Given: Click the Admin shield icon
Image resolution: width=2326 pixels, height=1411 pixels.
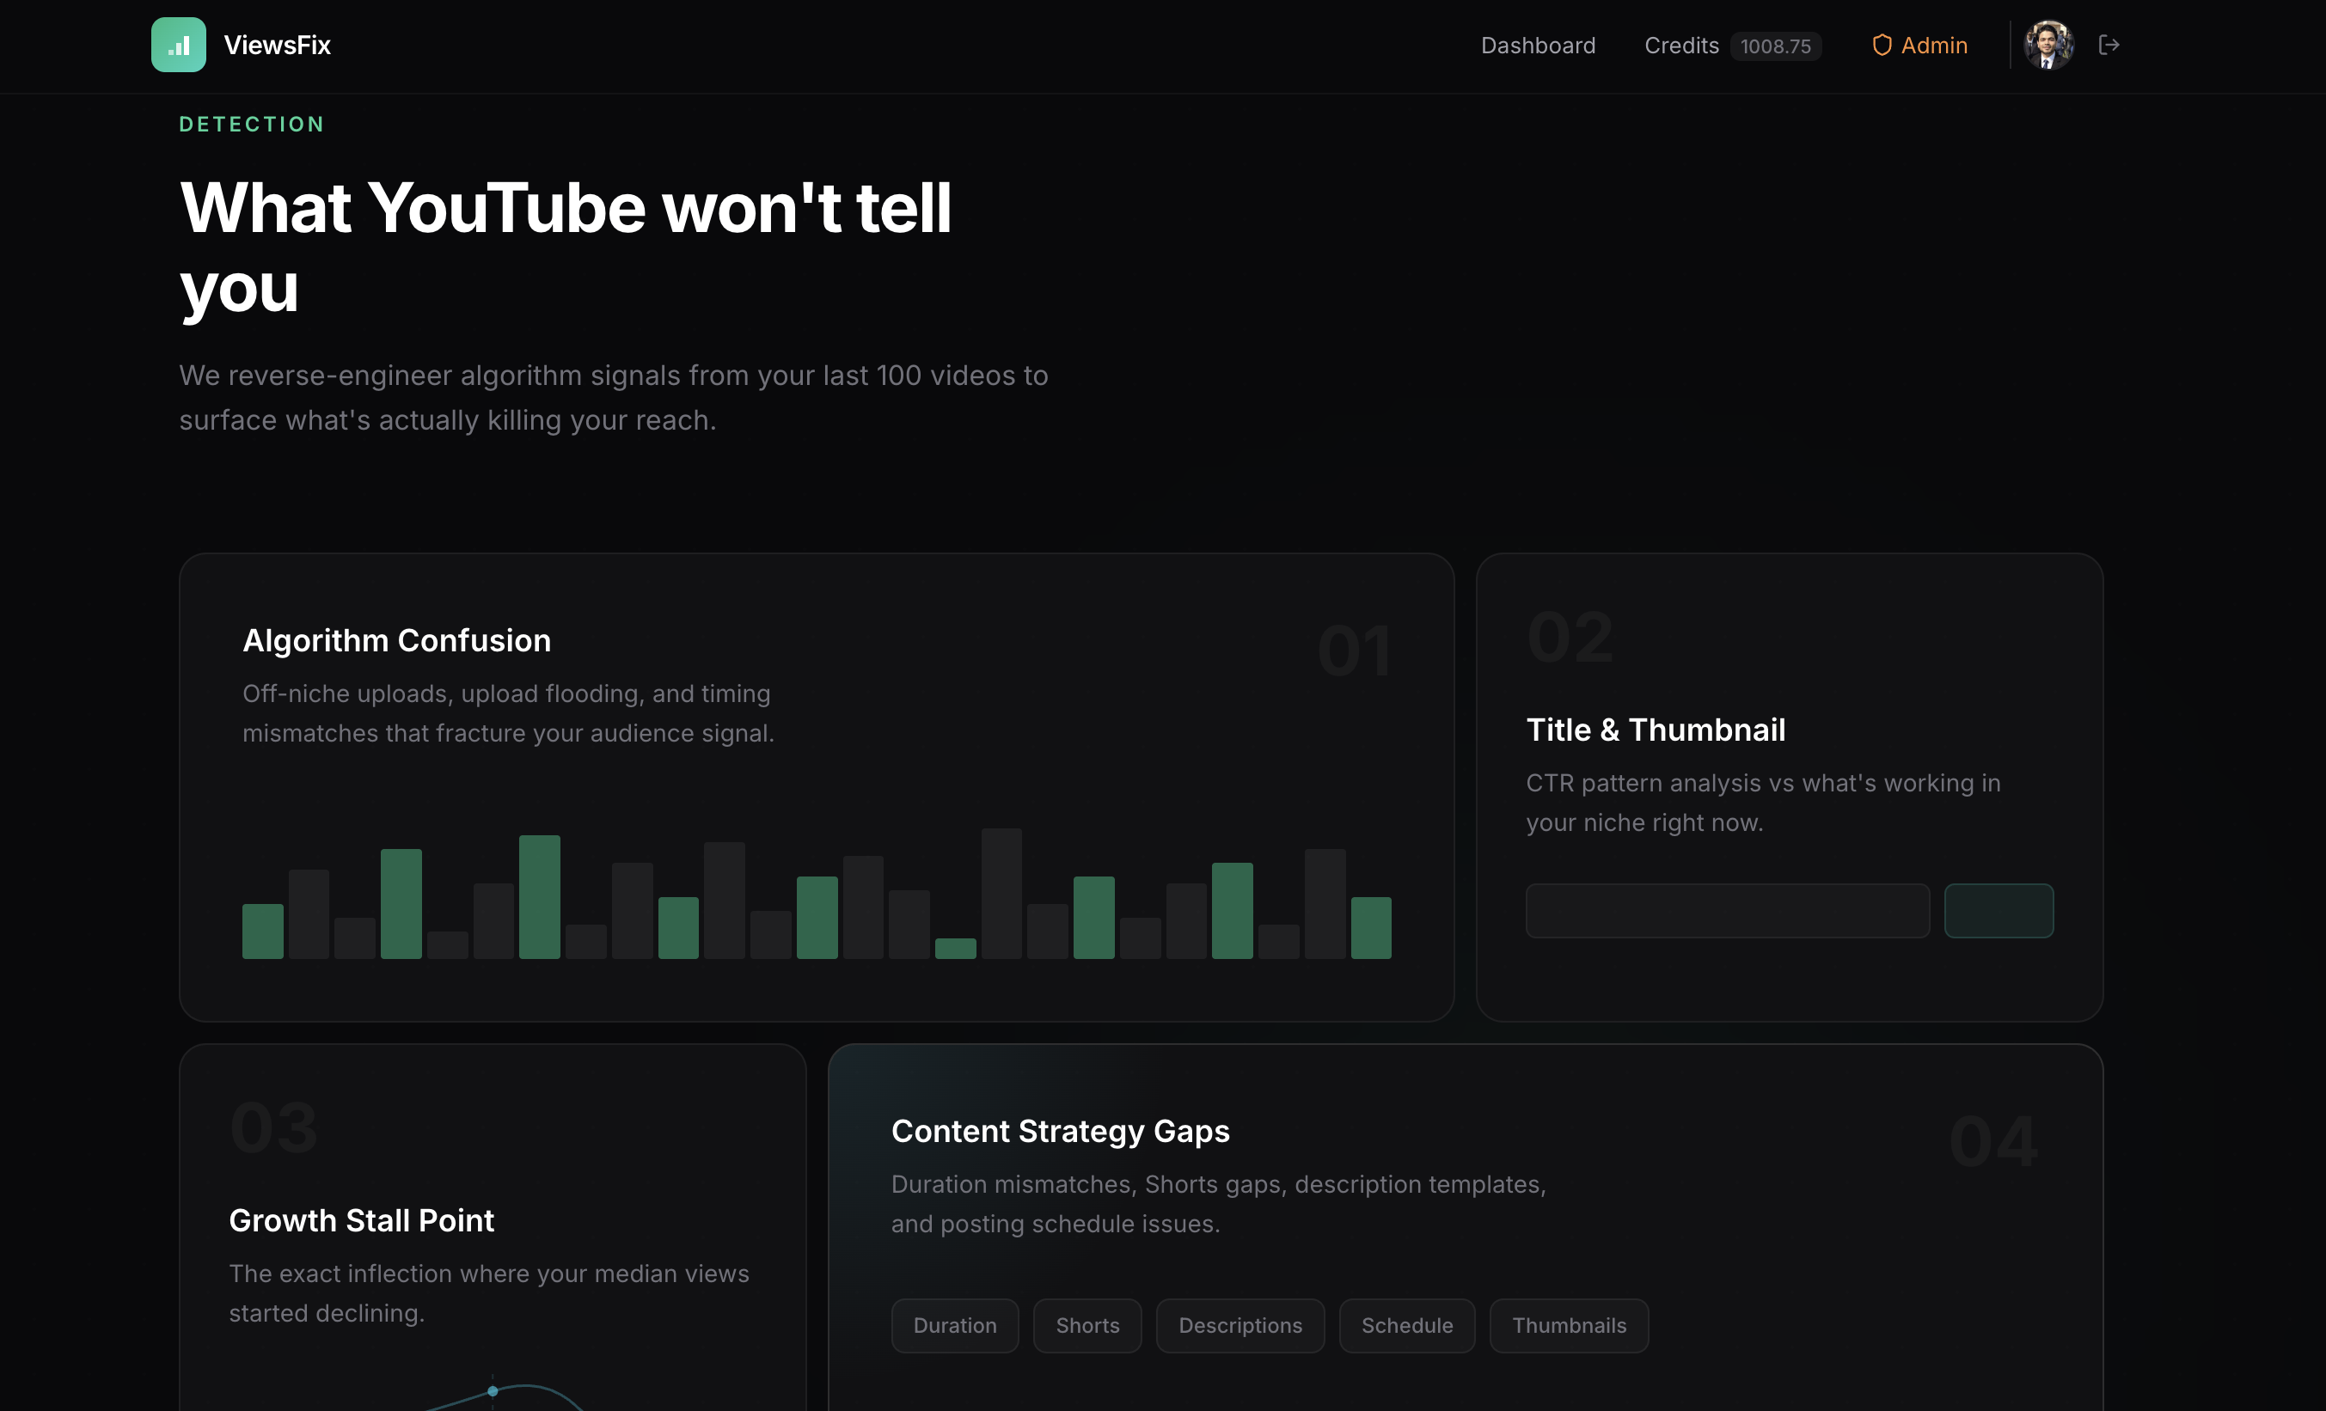Looking at the screenshot, I should click(x=1882, y=46).
